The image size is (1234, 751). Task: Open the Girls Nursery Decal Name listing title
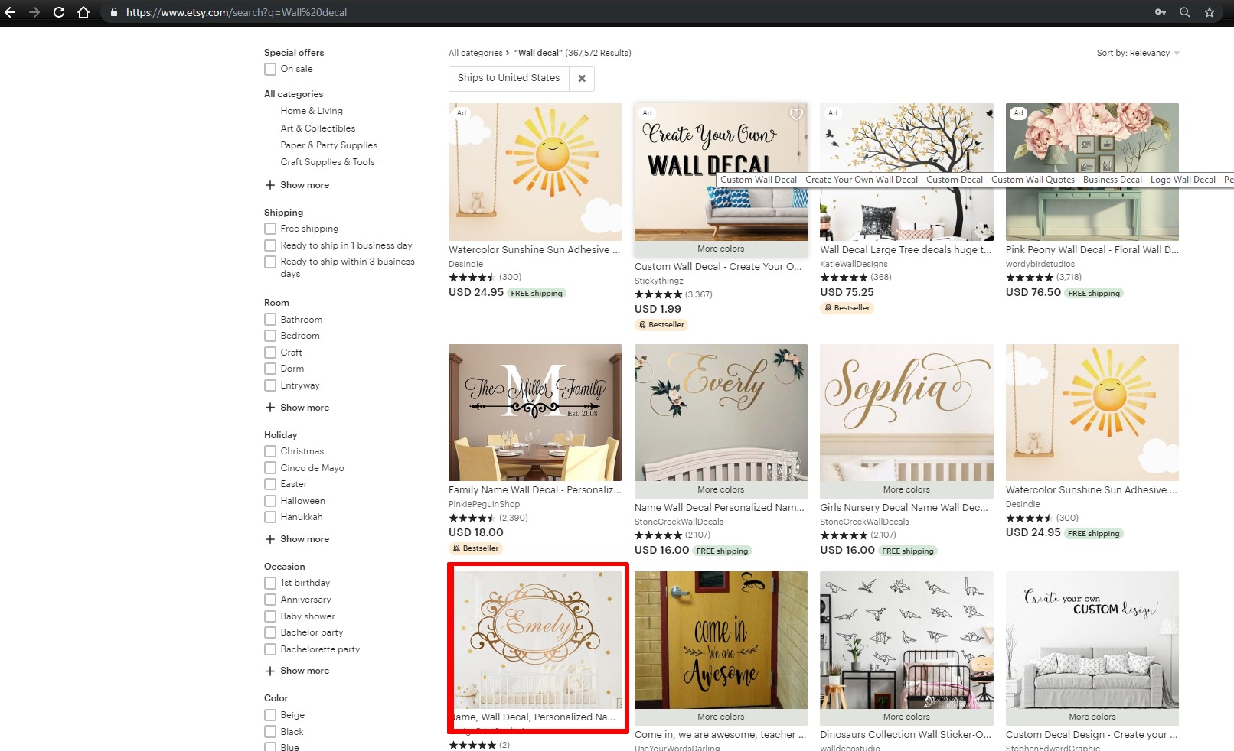(x=904, y=507)
